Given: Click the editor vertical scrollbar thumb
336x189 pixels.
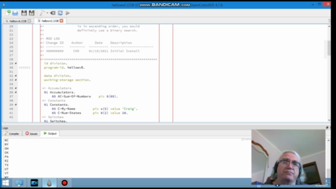Looking at the screenshot, I should (x=329, y=48).
